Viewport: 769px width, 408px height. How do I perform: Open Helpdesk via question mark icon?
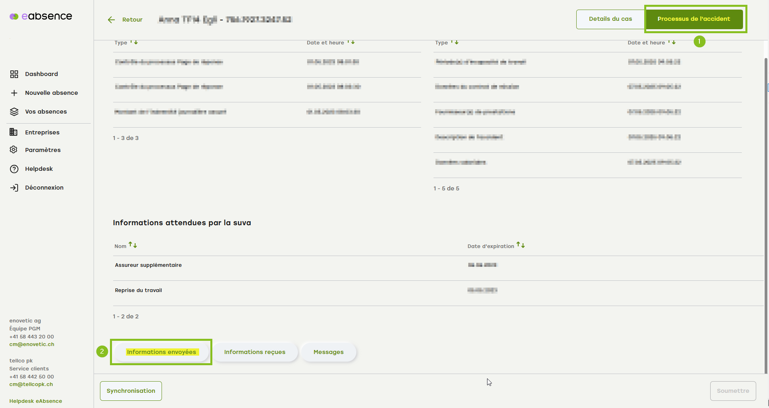[x=14, y=169]
